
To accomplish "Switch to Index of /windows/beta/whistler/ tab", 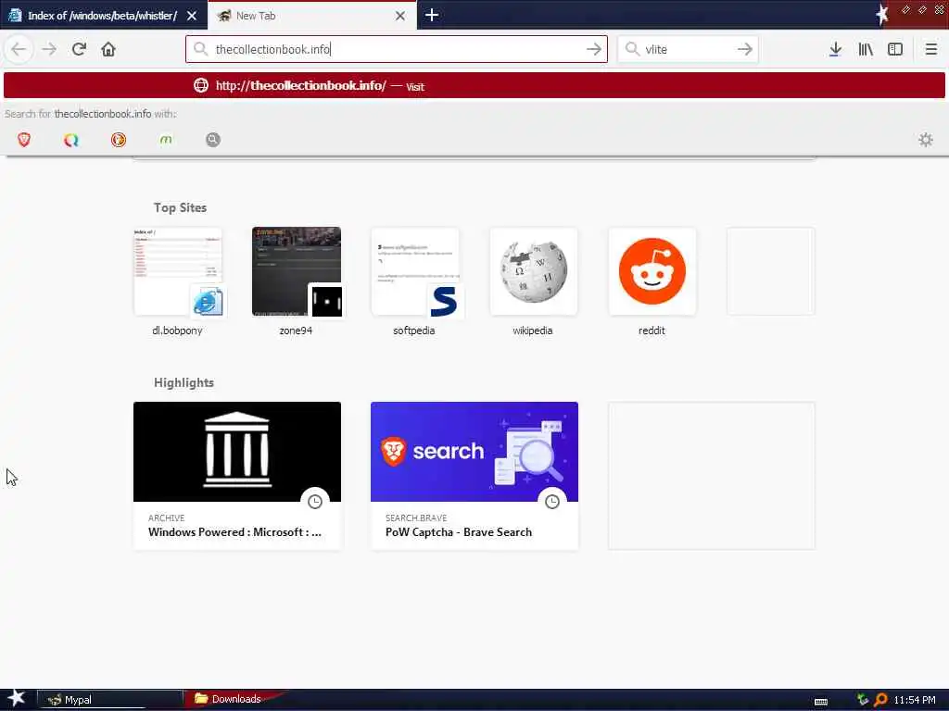I will coord(103,15).
